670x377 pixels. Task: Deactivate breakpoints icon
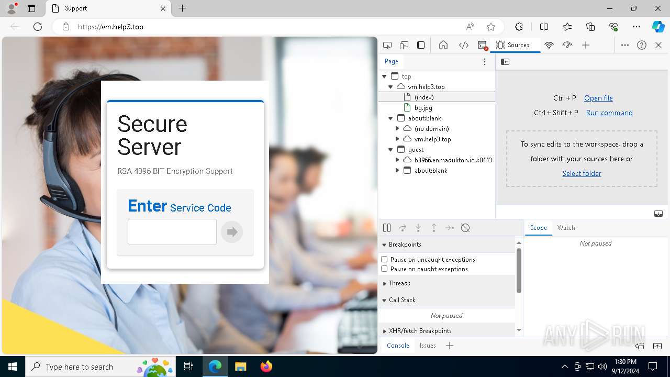[465, 228]
